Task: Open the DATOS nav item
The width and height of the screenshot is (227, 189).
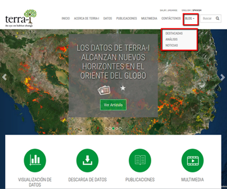Action: click(108, 18)
